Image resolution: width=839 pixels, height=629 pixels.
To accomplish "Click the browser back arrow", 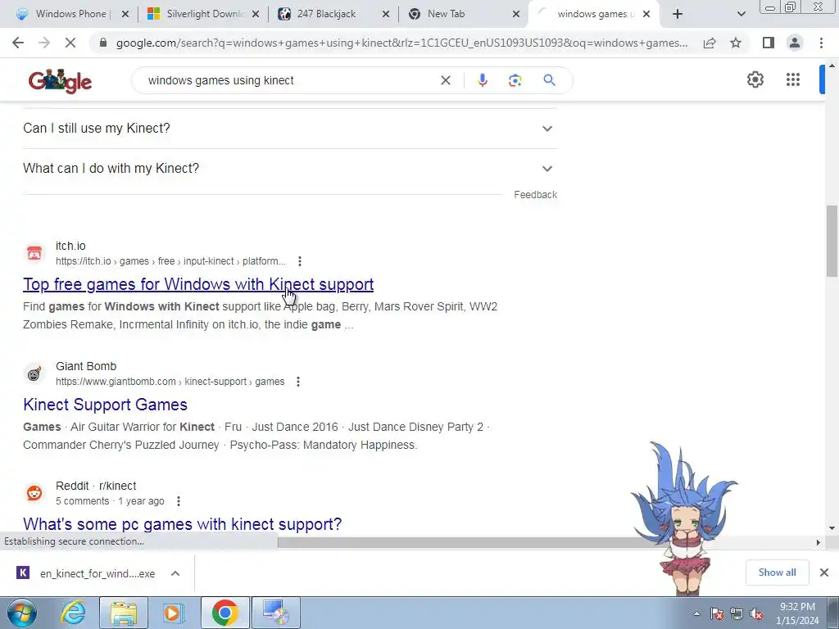I will point(18,43).
